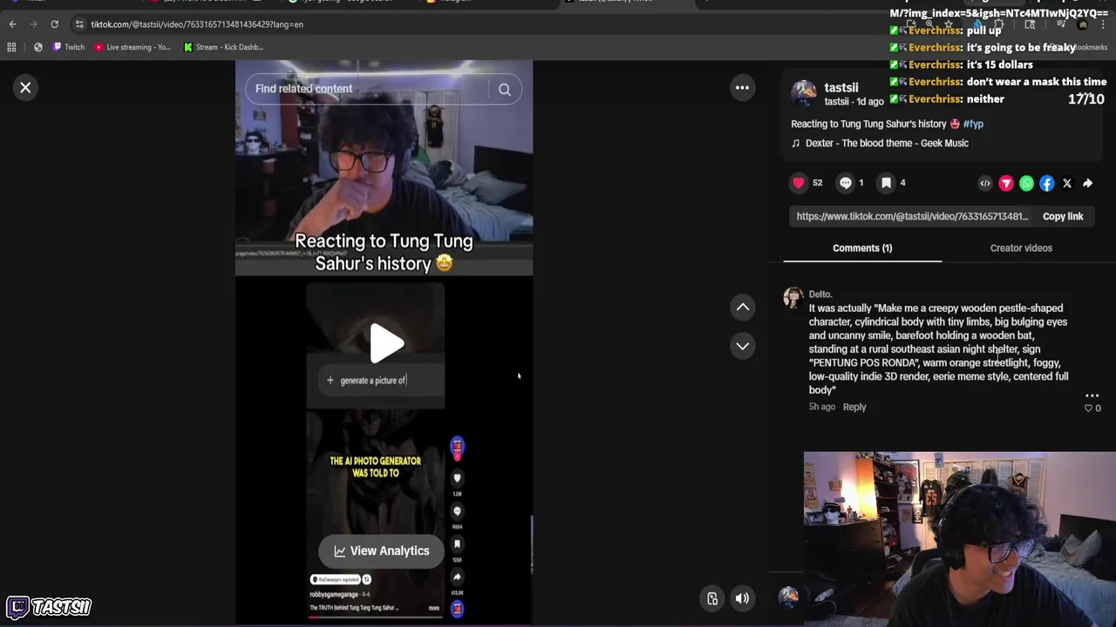Open Live streaming YouTube bookmark
The height and width of the screenshot is (627, 1116).
(133, 47)
